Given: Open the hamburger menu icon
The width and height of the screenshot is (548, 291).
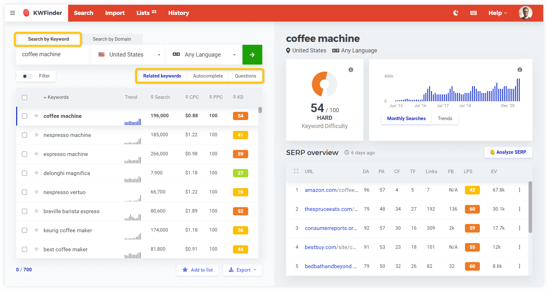Looking at the screenshot, I should [12, 13].
